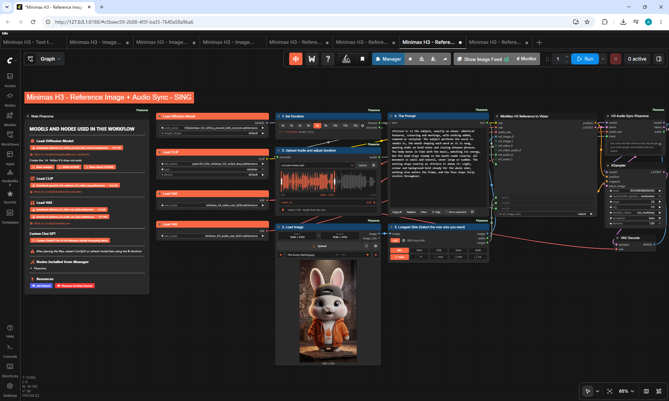
Task: Click clipboard paste icon in Load Image node
Action: tap(366, 246)
